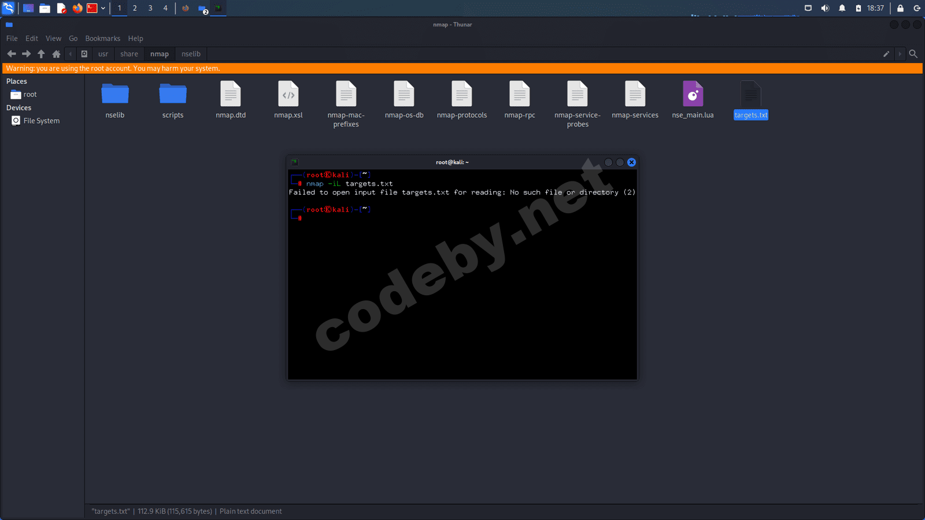Navigate to usr in the path bar

(x=103, y=54)
